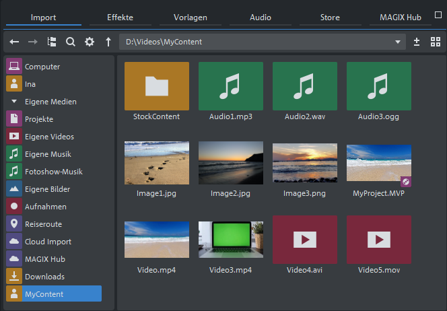This screenshot has height=311, width=447.
Task: Select the Audio2.wav file
Action: 305,86
